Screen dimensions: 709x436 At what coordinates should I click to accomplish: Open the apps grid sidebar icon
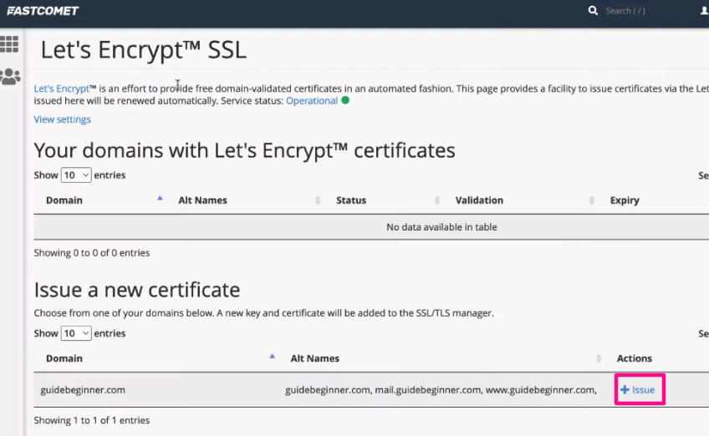[x=9, y=44]
